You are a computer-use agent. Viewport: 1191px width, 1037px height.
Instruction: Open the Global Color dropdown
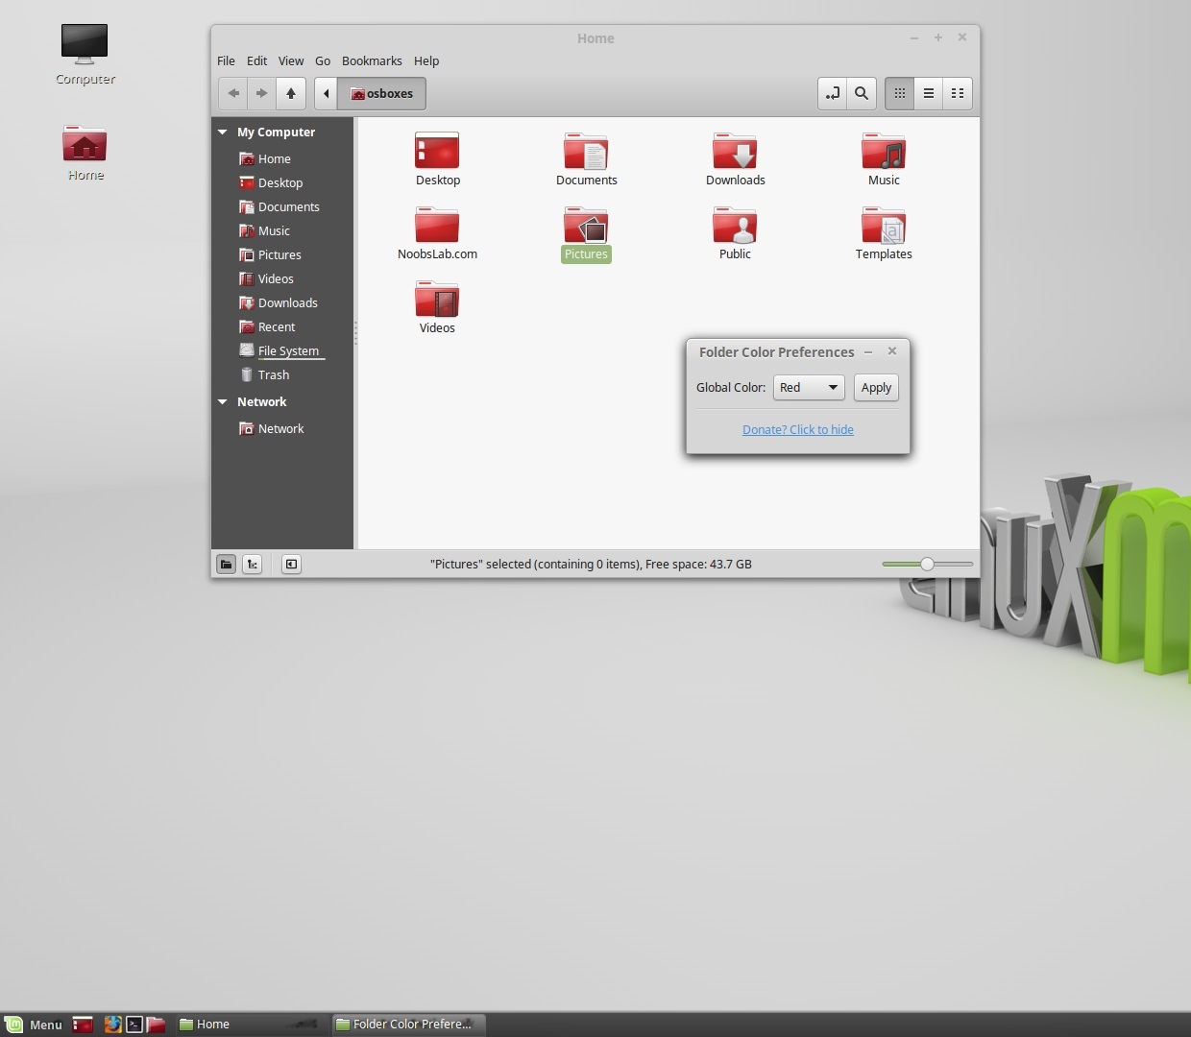[809, 388]
